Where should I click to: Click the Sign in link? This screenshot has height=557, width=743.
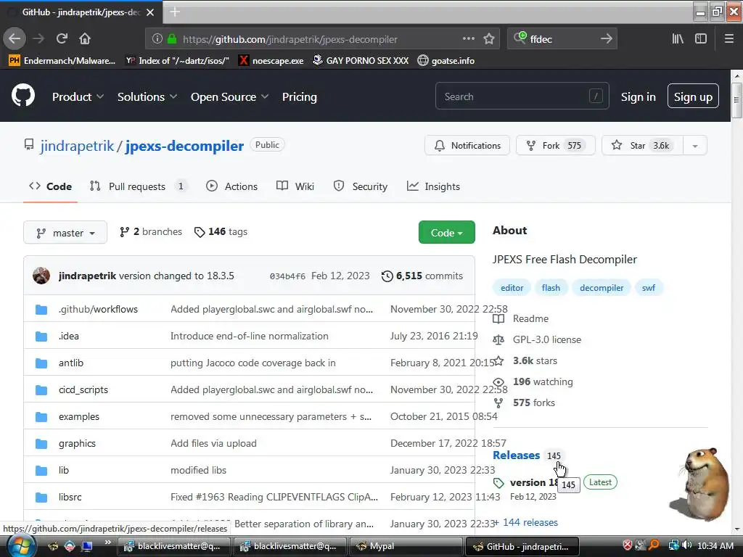point(639,96)
